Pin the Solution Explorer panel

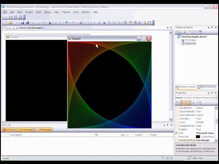tap(212, 27)
